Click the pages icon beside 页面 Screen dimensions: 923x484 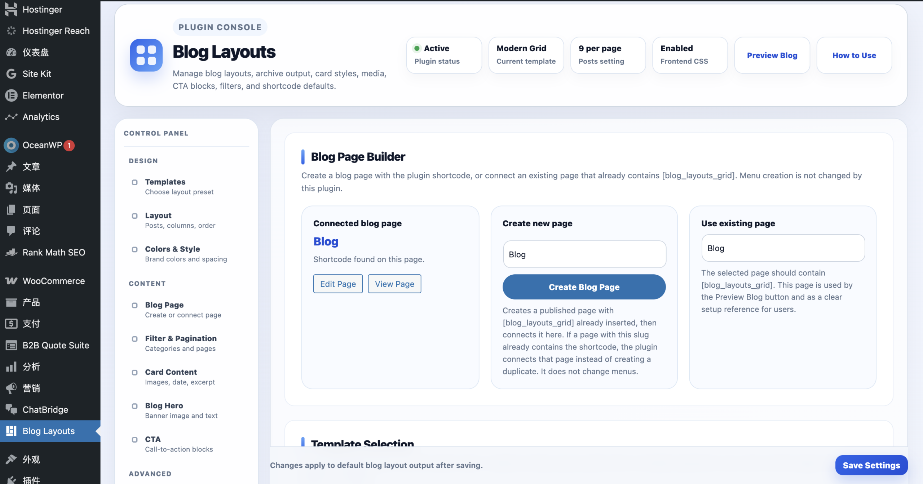[x=11, y=209]
